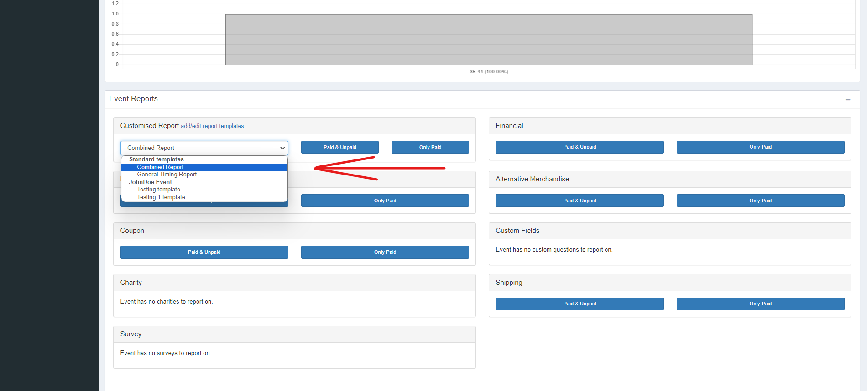
Task: Click the "Standard templates" group label
Action: (157, 159)
